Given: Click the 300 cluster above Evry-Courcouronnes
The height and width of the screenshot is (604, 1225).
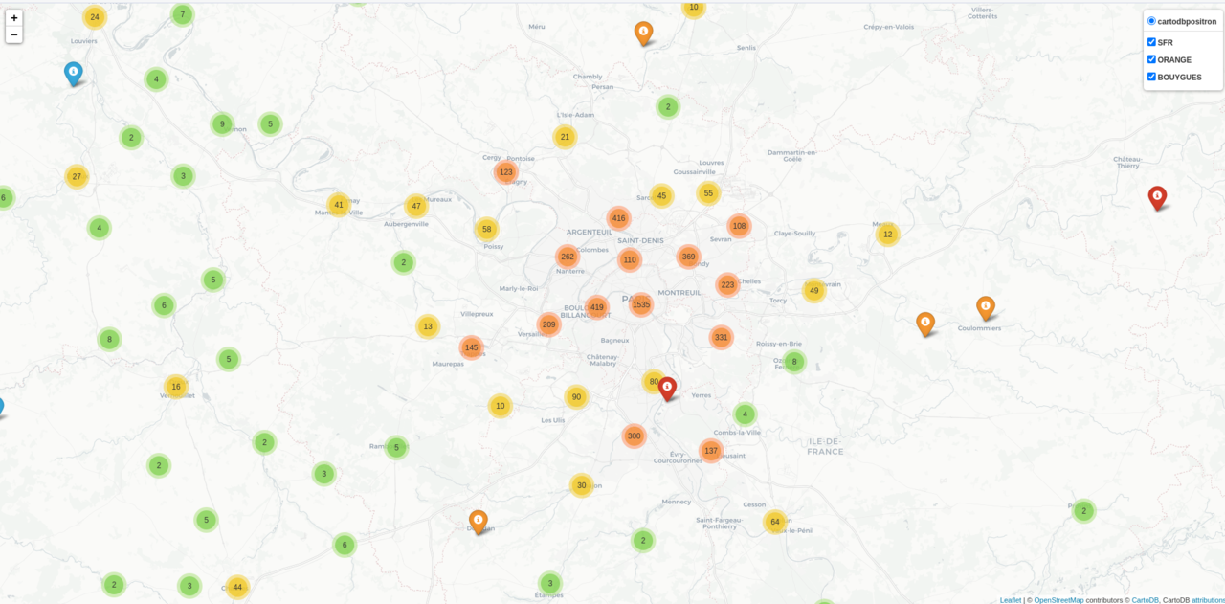Looking at the screenshot, I should tap(635, 436).
